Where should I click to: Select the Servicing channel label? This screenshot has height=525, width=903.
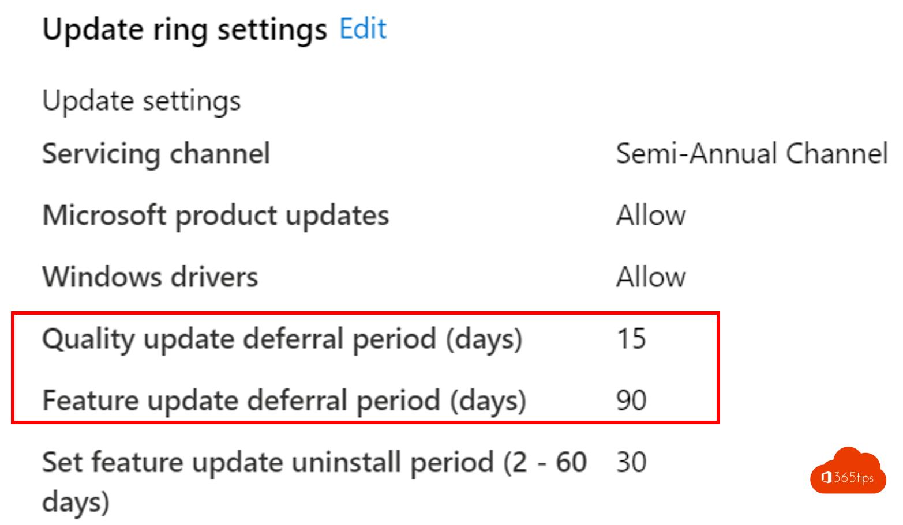point(156,154)
